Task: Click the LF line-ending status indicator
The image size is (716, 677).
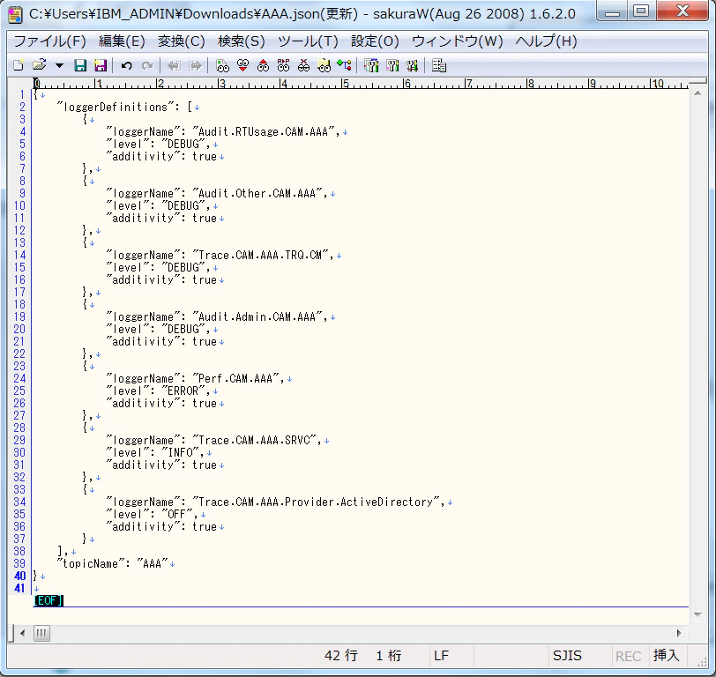Action: click(x=441, y=656)
